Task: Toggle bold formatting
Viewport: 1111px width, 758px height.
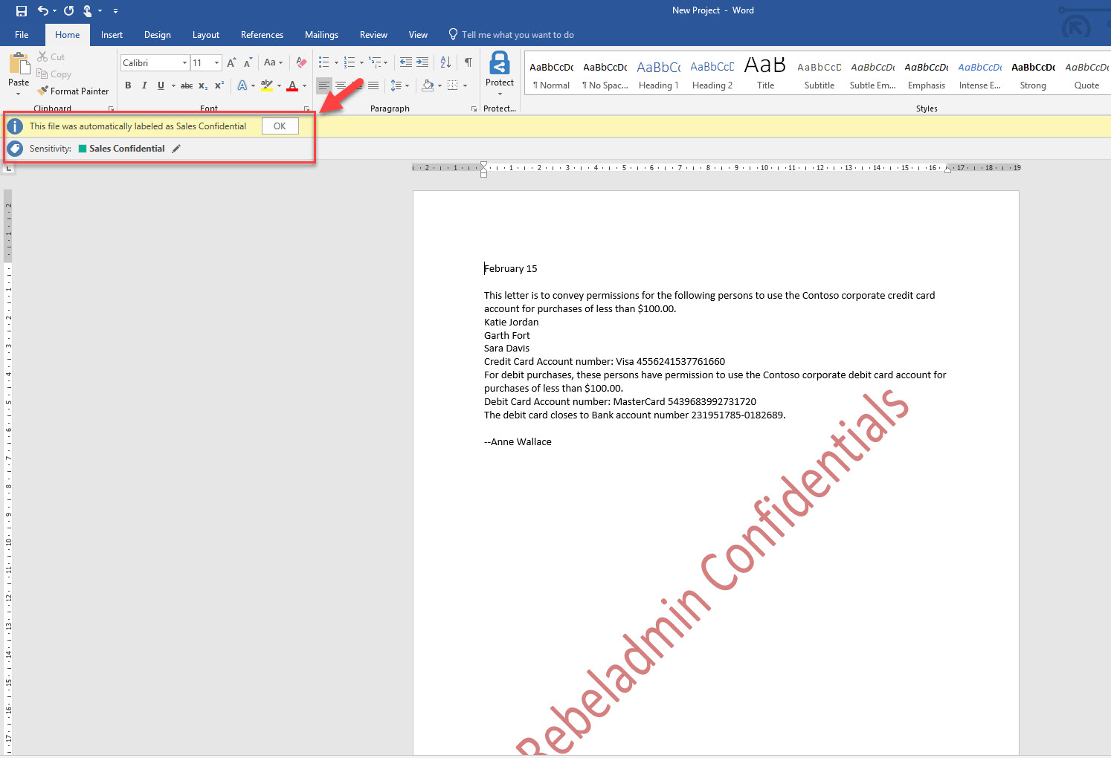Action: click(127, 85)
